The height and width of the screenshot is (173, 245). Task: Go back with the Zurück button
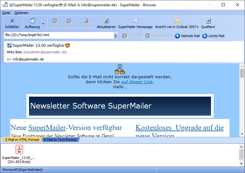coord(55,24)
